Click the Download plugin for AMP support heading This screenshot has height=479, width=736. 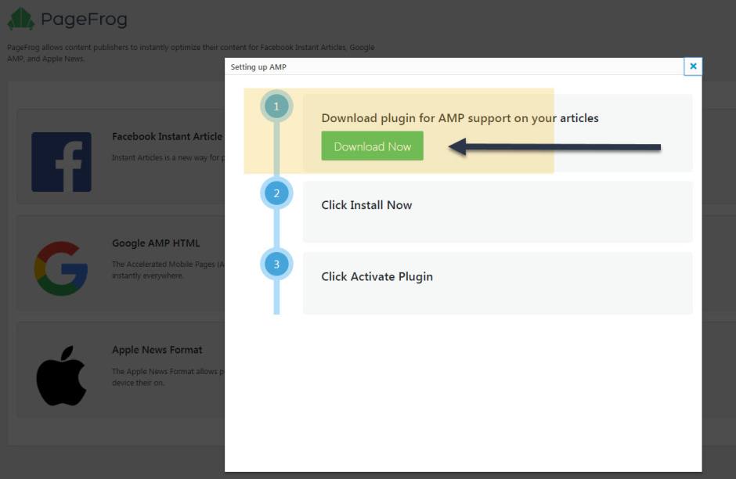point(460,117)
